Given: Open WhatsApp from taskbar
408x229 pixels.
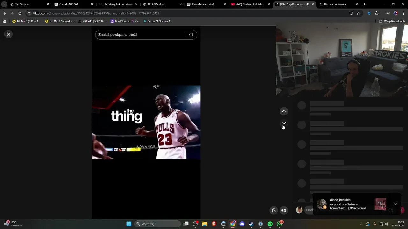Looking at the screenshot, I should point(280,224).
